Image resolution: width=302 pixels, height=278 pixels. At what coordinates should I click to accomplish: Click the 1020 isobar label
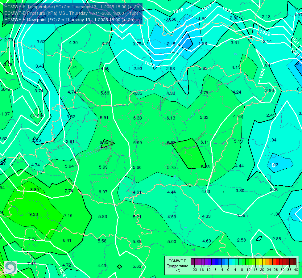point(227,10)
